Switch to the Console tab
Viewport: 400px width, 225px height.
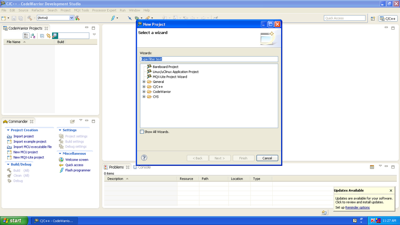(142, 167)
